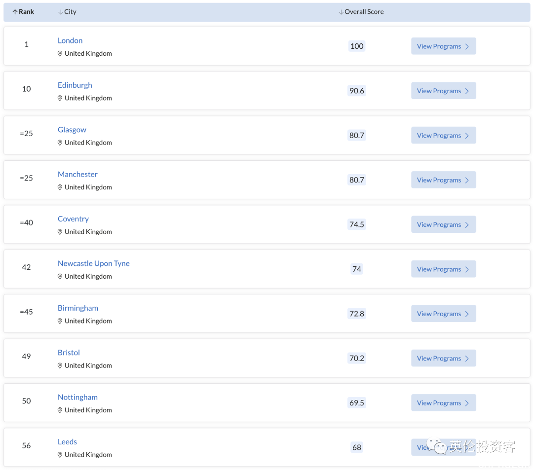Open Newcastle Upon Tyne city page
Image resolution: width=533 pixels, height=470 pixels.
pyautogui.click(x=93, y=263)
